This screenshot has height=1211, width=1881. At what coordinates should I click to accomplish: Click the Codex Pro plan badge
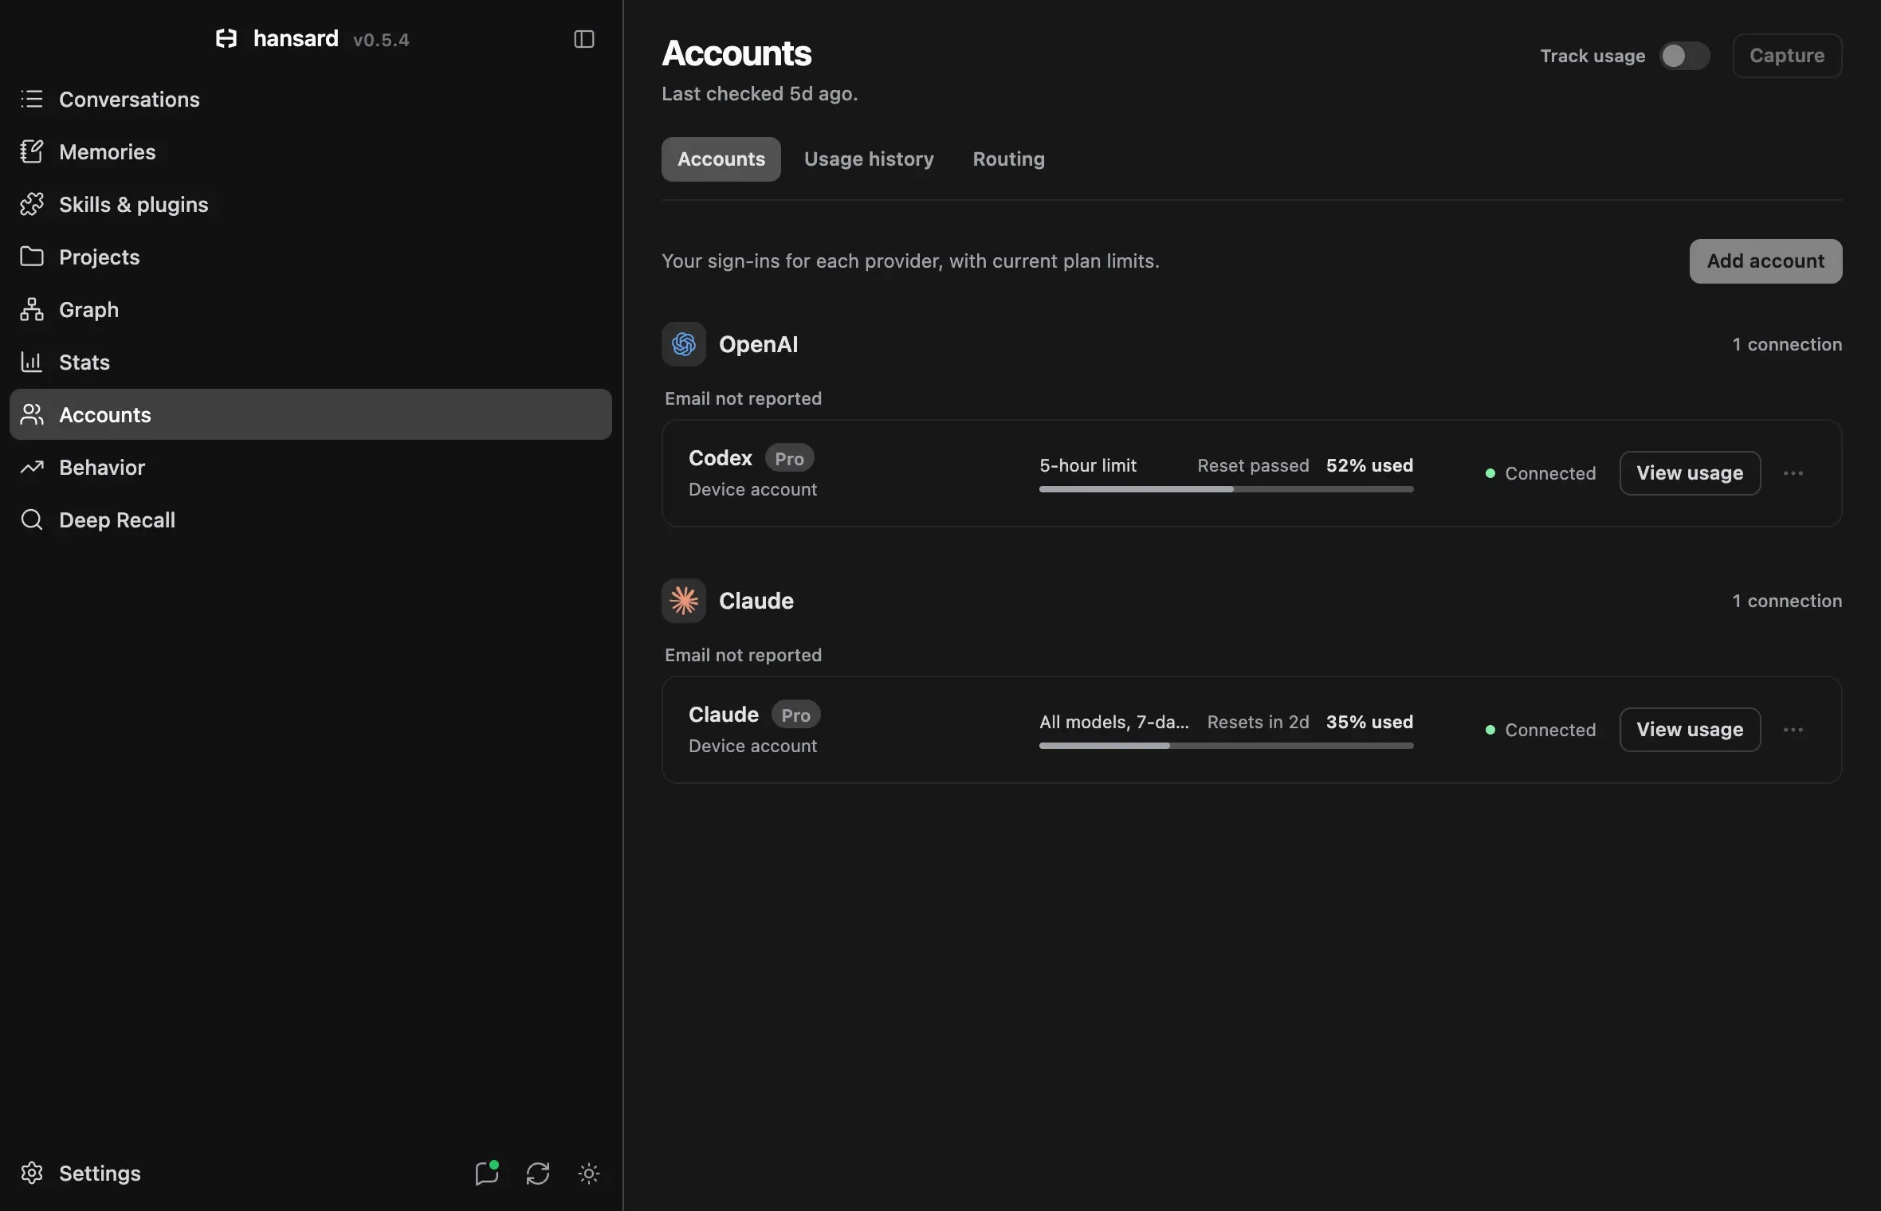[x=789, y=459]
